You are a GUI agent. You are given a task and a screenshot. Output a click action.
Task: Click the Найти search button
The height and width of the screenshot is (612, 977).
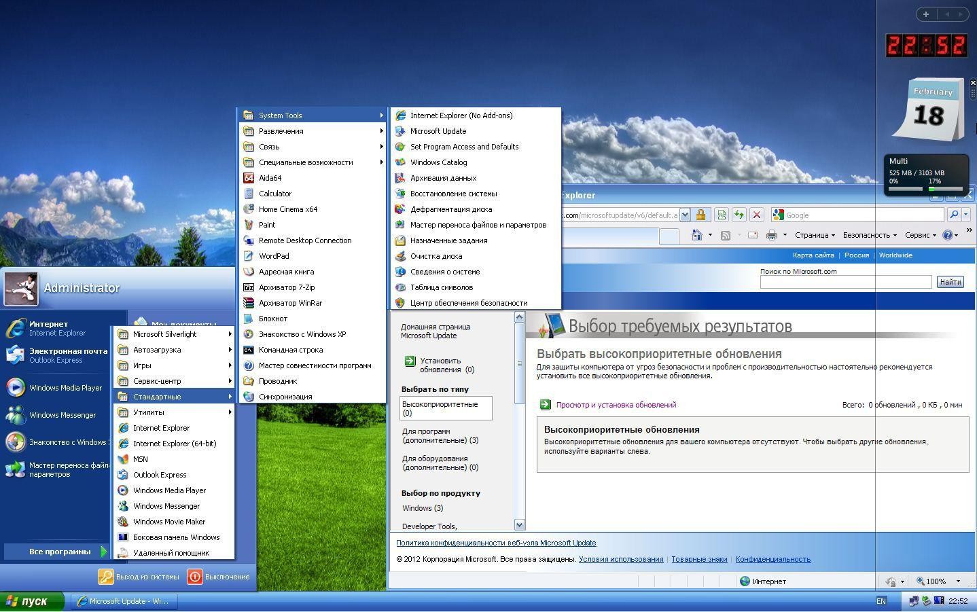(951, 282)
